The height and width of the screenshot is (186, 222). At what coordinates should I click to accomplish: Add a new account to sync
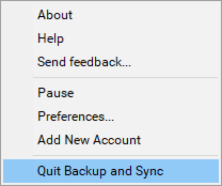click(x=89, y=140)
